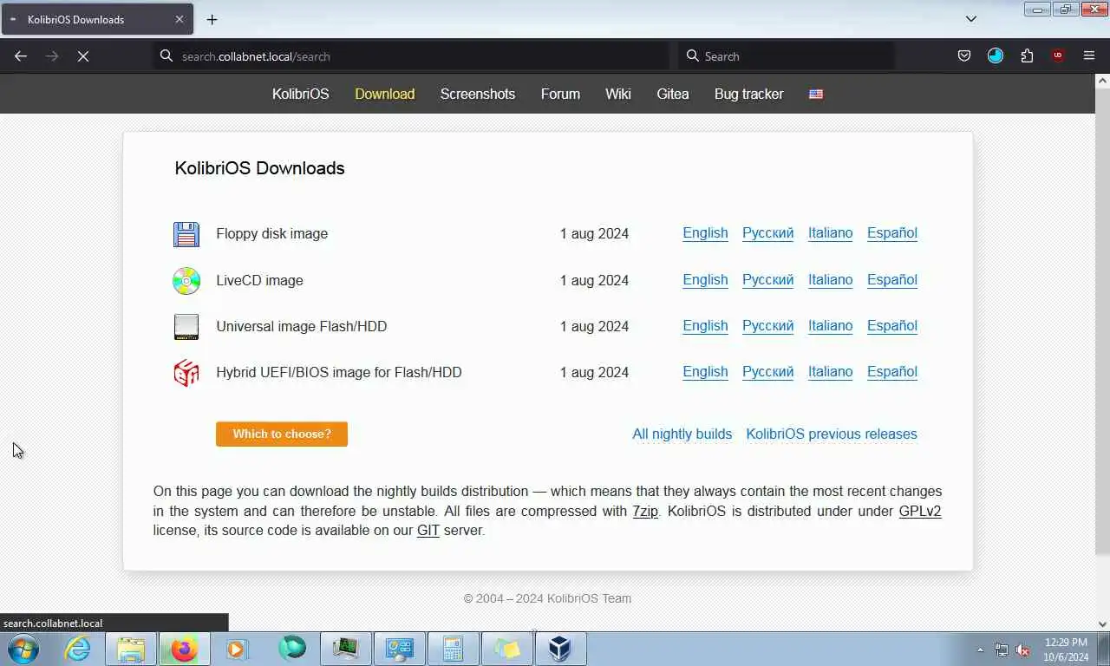Screen dimensions: 1110x666
Task: Download Floppy disk image in Русский
Action: (x=767, y=233)
